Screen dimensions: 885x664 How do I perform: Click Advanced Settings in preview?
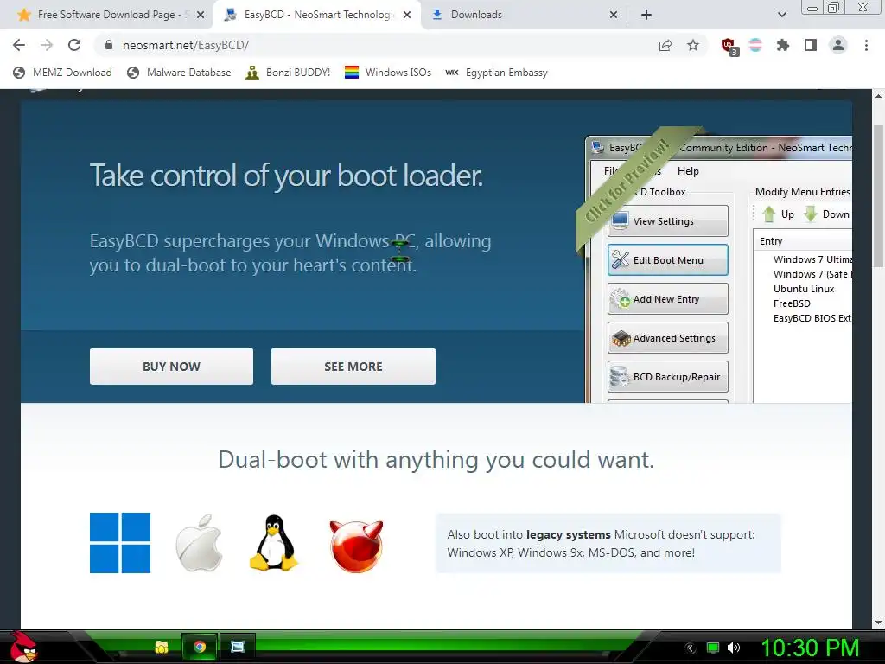coord(668,338)
